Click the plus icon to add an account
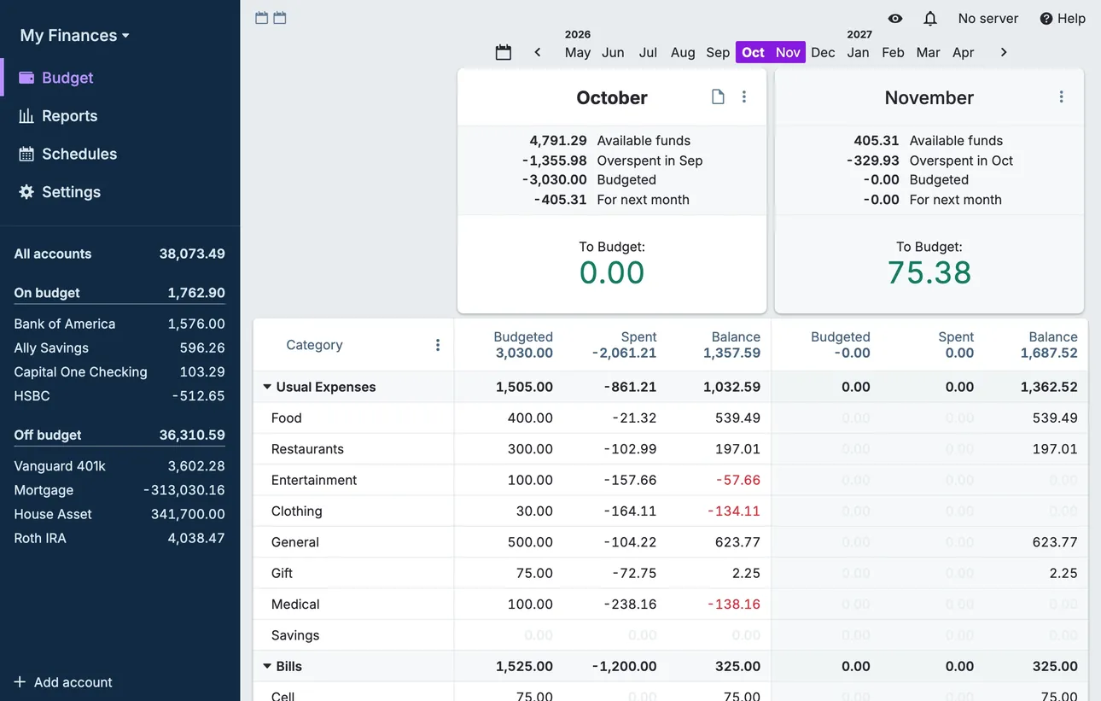1101x701 pixels. 20,682
